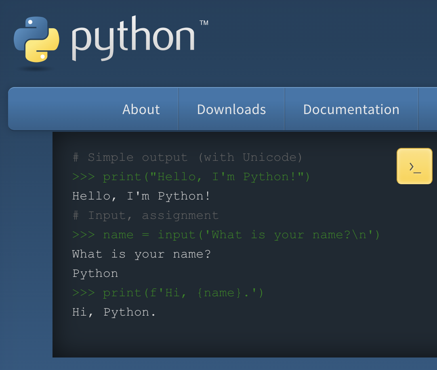Click the Python snake logo icon
This screenshot has height=370, width=437.
click(36, 39)
